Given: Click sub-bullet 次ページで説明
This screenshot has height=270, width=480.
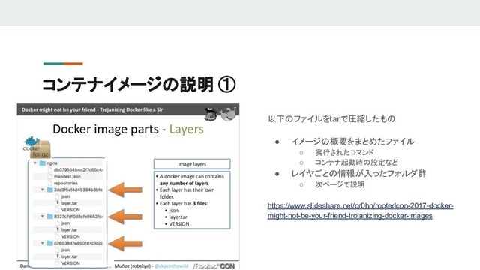Looking at the screenshot, I should [x=340, y=184].
